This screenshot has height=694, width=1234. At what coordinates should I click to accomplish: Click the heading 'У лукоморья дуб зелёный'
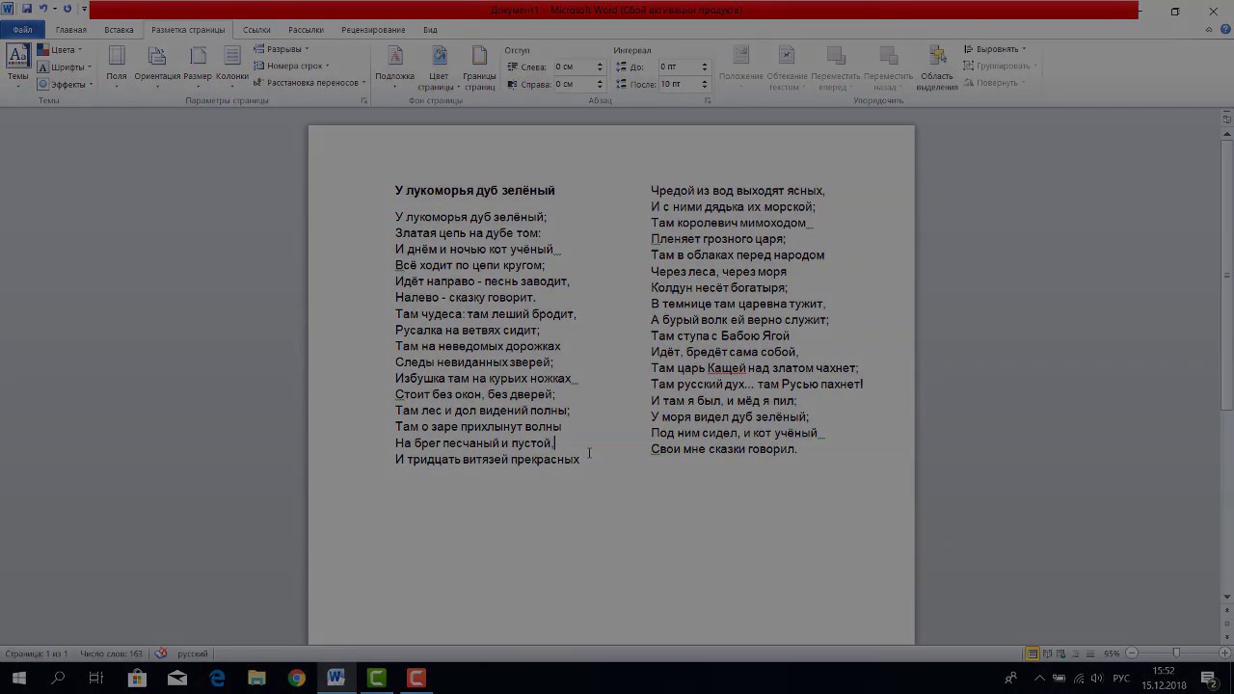pyautogui.click(x=475, y=191)
